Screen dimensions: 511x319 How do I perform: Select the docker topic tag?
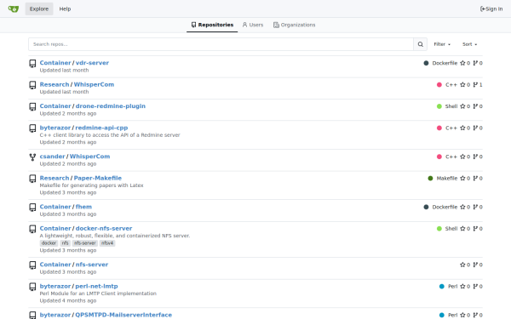pyautogui.click(x=49, y=243)
